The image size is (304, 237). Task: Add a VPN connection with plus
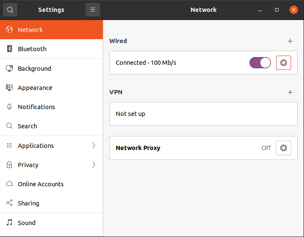pos(290,92)
